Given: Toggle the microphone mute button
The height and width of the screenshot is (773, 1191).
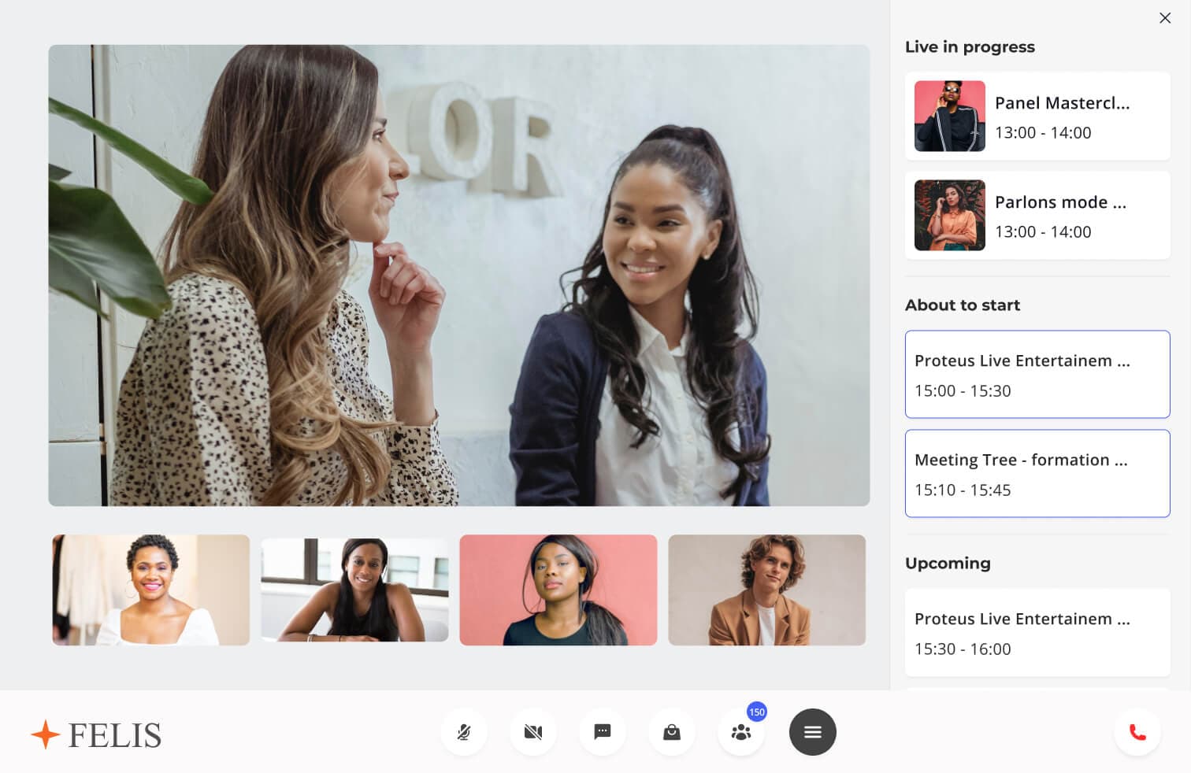Looking at the screenshot, I should click(x=464, y=732).
